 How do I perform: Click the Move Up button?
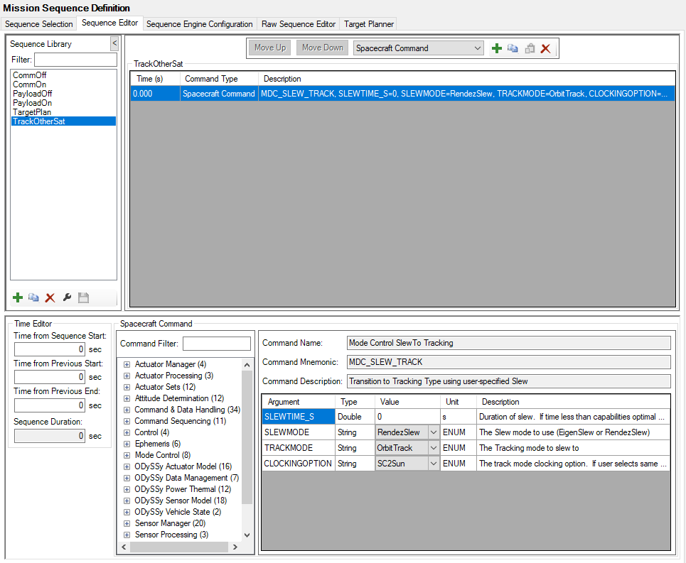269,48
